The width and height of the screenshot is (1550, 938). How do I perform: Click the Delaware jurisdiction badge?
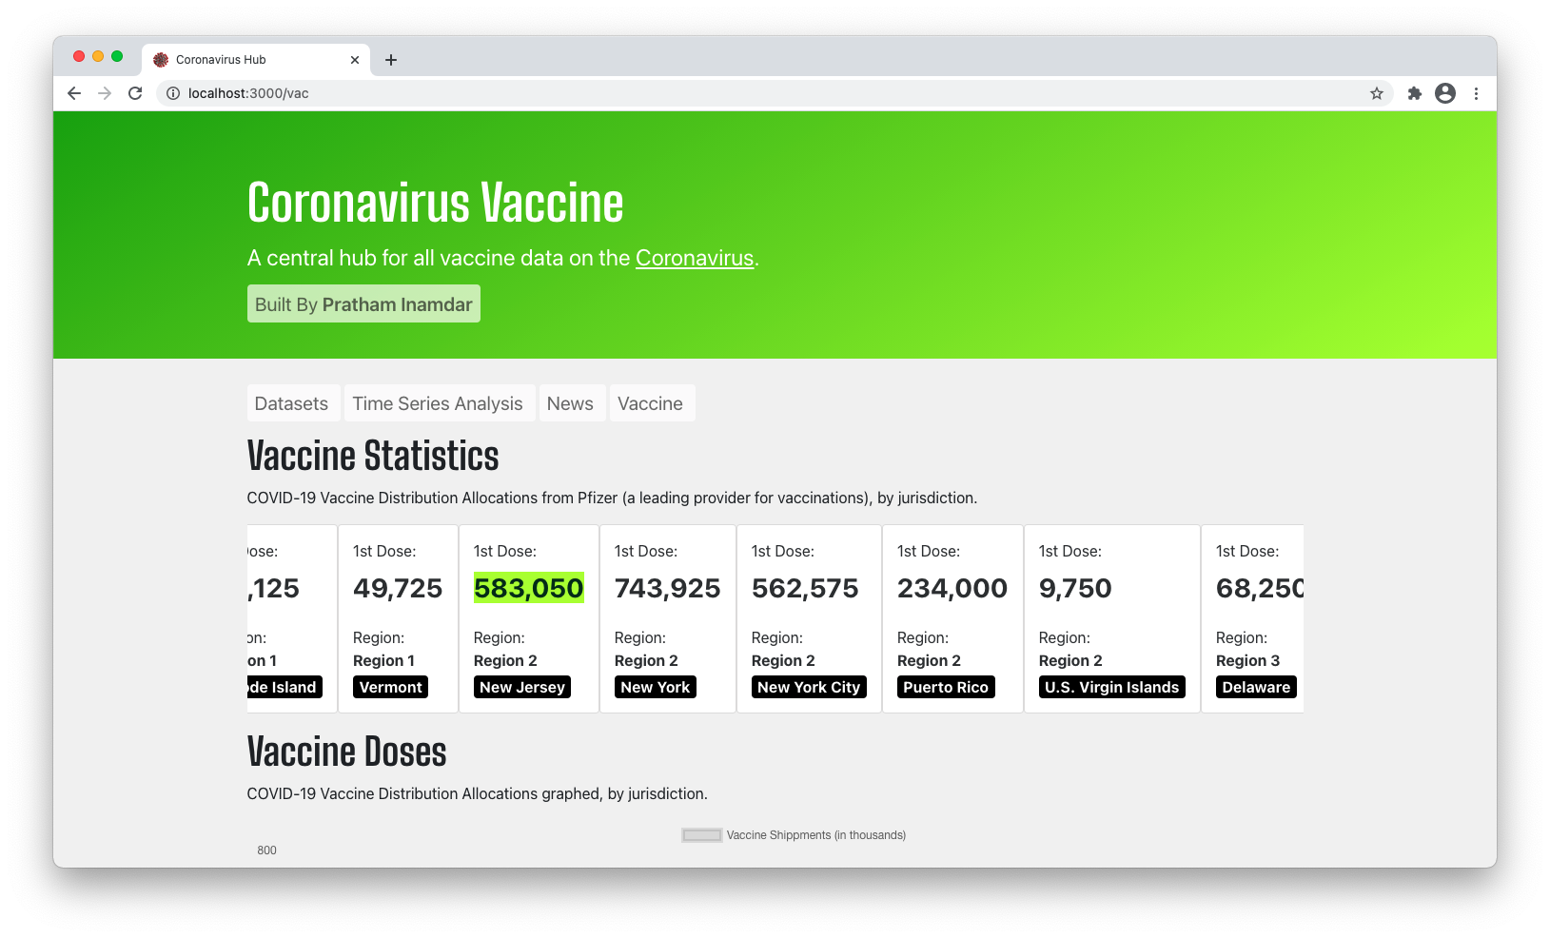1256,687
